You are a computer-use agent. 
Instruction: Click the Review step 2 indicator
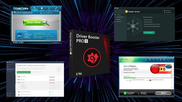pyautogui.click(x=142, y=93)
